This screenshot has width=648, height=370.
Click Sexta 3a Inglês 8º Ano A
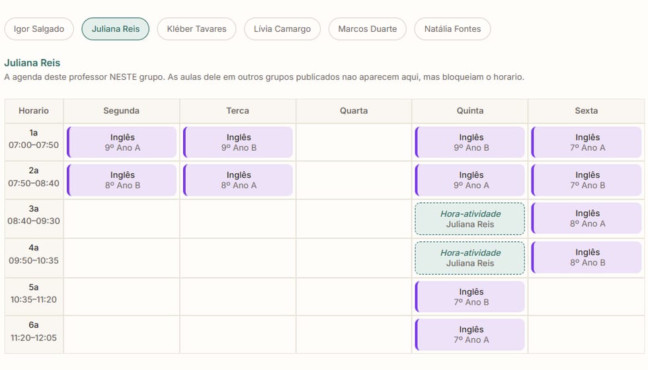click(587, 219)
